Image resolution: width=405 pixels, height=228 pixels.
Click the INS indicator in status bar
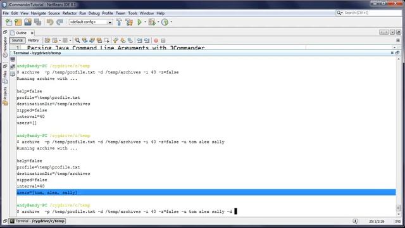[x=398, y=221]
